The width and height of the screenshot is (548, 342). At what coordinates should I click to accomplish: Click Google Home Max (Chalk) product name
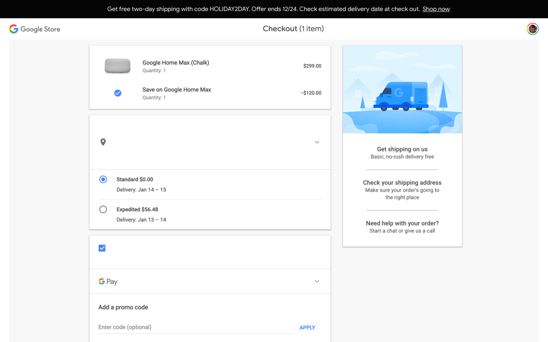[x=175, y=62]
